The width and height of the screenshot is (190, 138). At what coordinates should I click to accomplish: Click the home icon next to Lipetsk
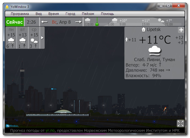click(x=143, y=30)
